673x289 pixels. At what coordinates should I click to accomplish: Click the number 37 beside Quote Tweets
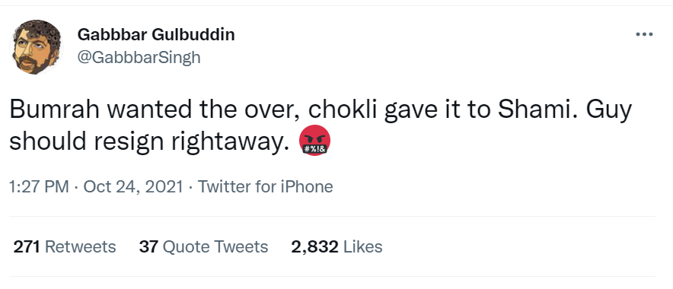coord(148,247)
